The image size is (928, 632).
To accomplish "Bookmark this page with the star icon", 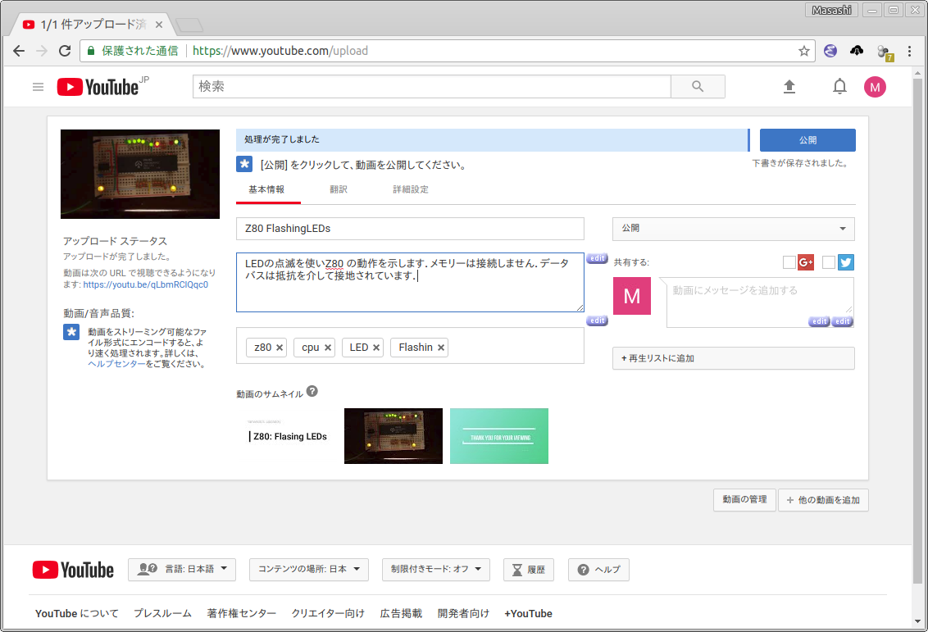I will coord(803,51).
